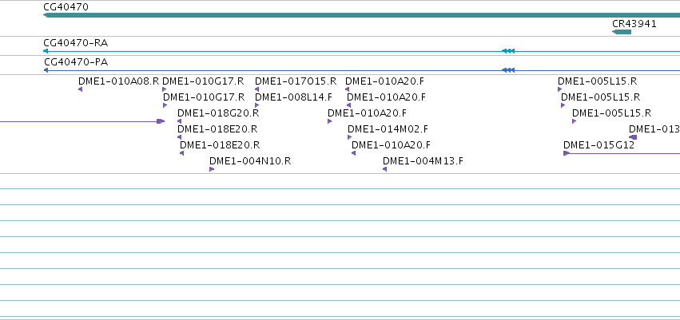Select the arrow glyph under DME1-014M02.F
This screenshot has width=680, height=320.
coord(349,137)
